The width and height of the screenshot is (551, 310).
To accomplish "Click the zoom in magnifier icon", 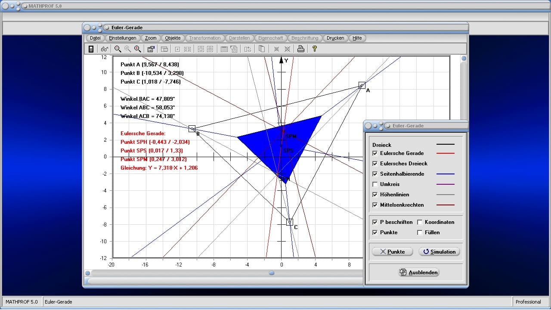I will [x=137, y=49].
